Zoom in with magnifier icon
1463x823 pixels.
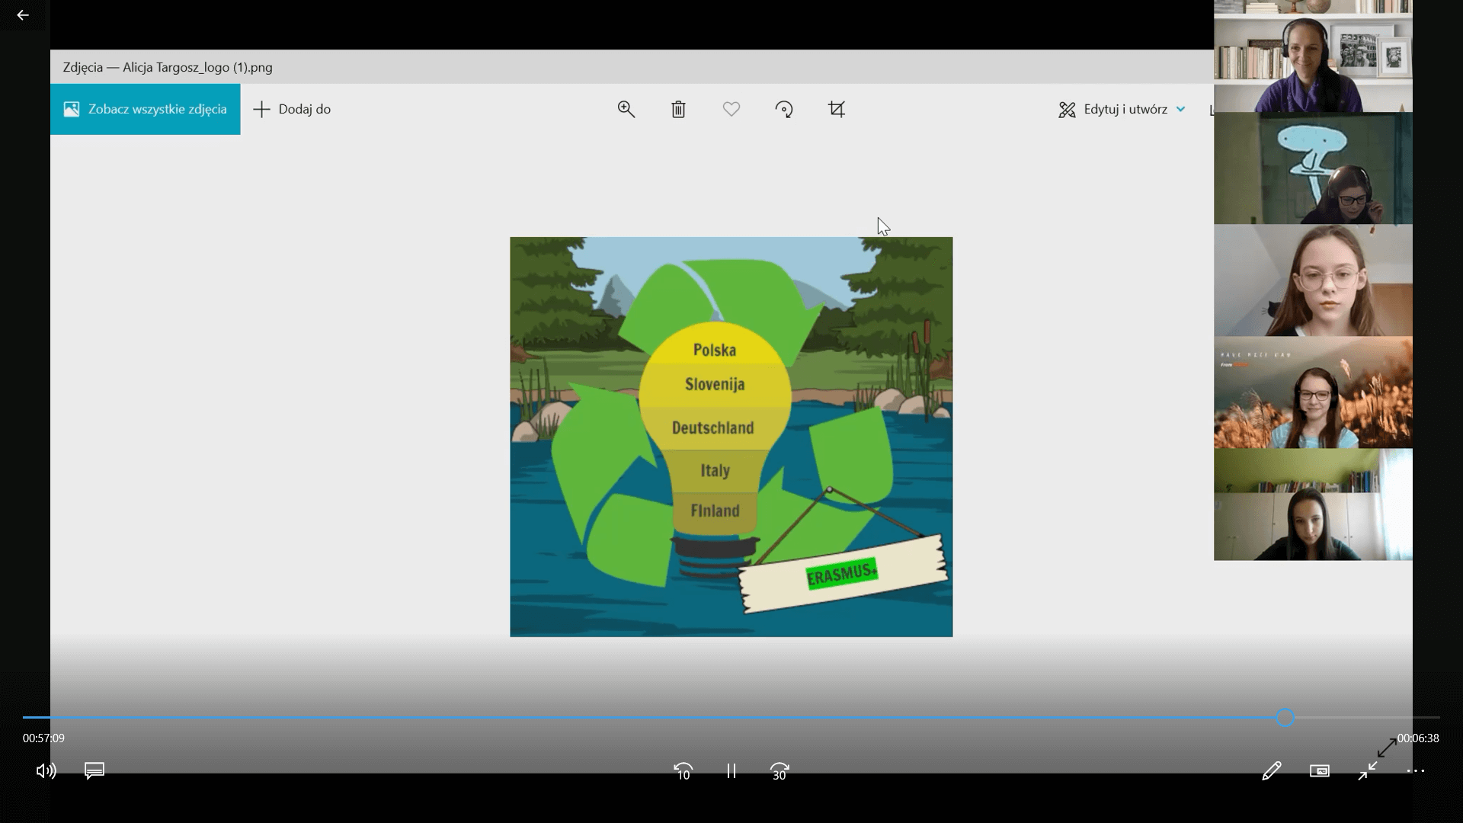coord(626,109)
